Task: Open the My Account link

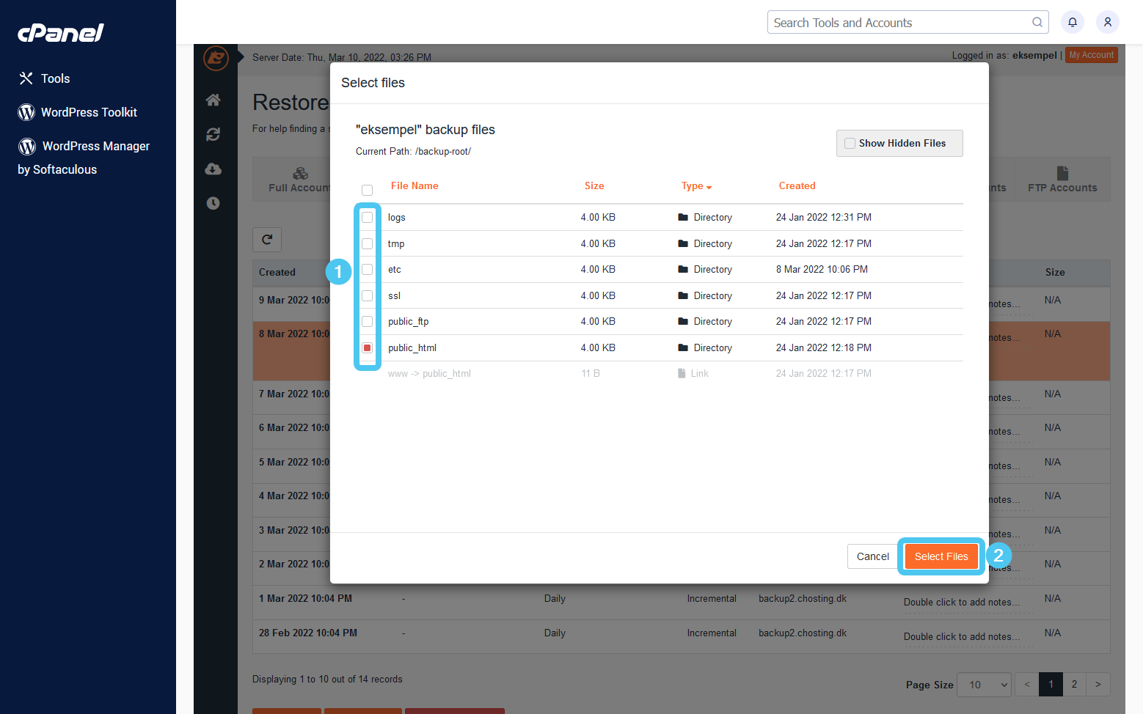Action: point(1091,54)
